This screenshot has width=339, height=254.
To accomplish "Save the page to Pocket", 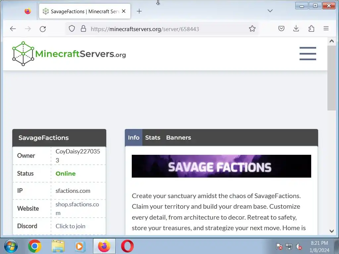I will 281,28.
